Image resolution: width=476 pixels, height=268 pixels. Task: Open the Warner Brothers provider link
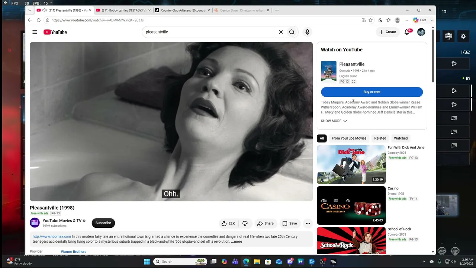point(74,252)
